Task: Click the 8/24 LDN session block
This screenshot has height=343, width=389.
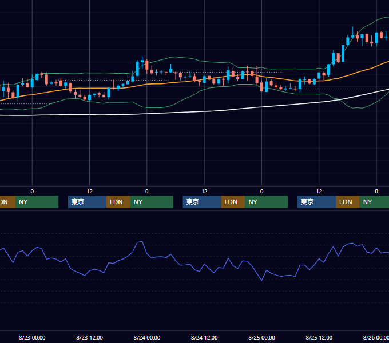Action: coord(233,202)
